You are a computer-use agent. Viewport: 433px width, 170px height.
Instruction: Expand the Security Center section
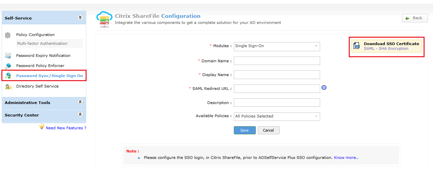click(x=80, y=114)
